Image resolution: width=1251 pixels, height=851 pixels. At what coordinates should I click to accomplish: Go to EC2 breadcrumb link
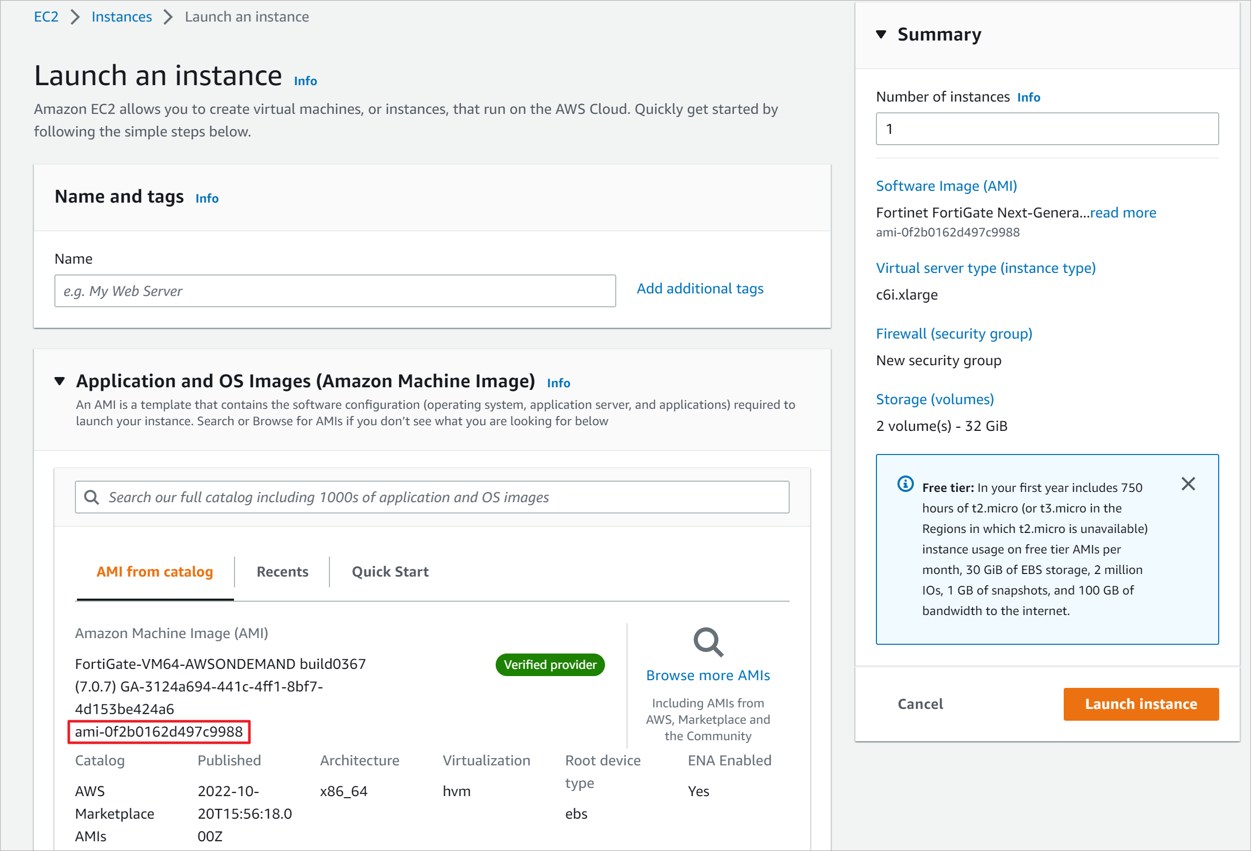(x=46, y=17)
